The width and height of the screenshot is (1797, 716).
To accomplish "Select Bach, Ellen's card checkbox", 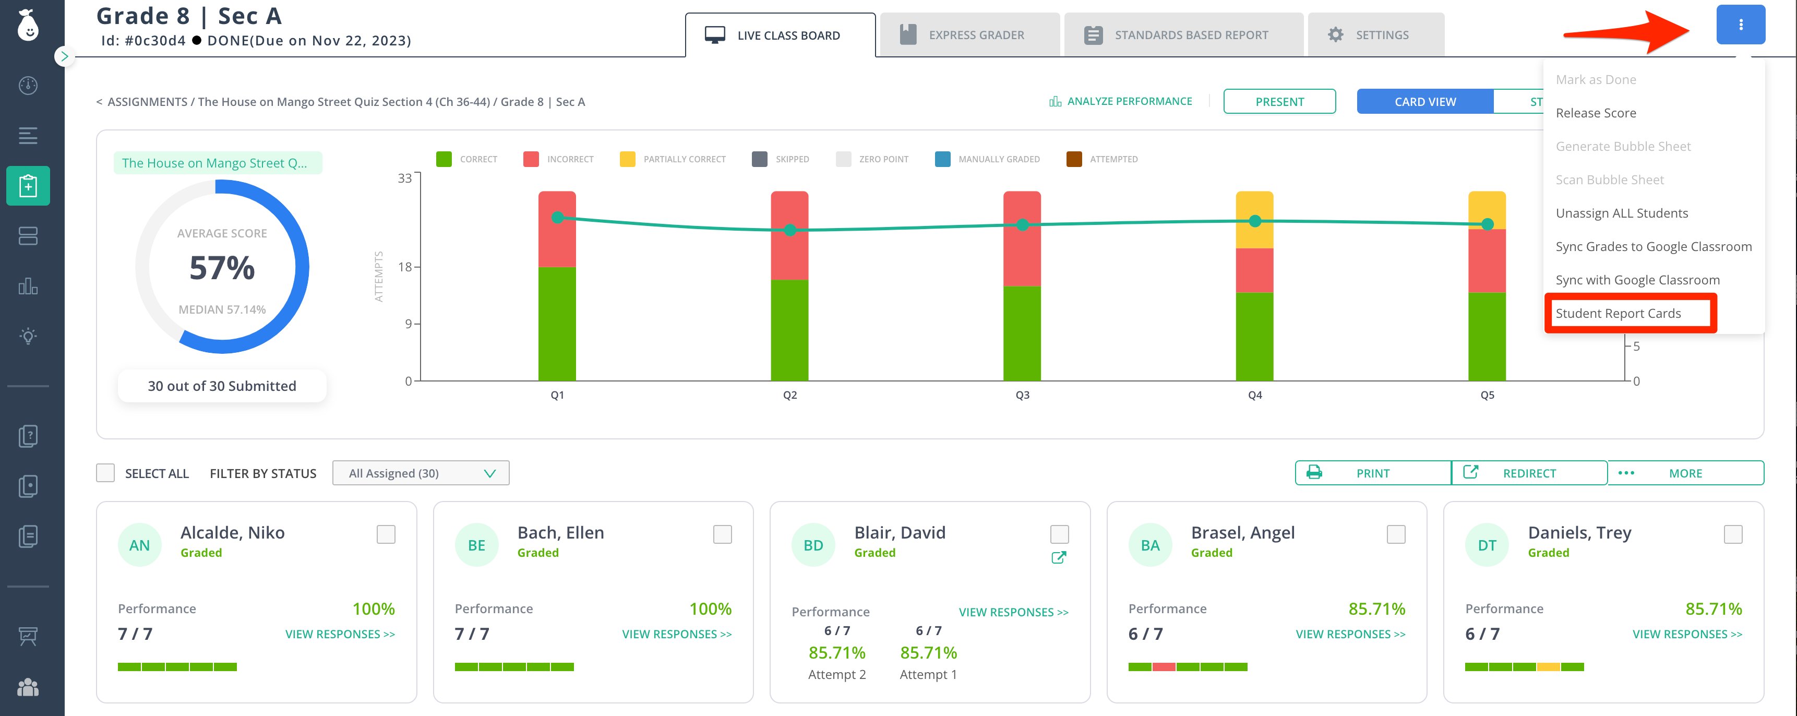I will point(723,534).
